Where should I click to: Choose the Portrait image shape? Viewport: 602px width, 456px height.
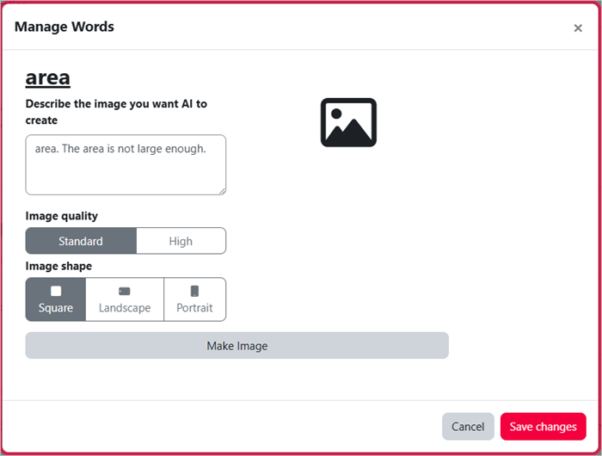194,299
